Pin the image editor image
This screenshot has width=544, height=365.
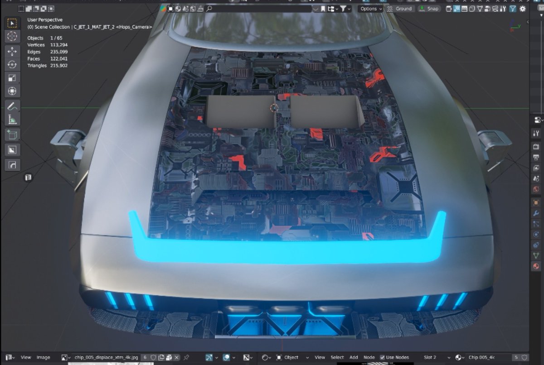pyautogui.click(x=186, y=357)
